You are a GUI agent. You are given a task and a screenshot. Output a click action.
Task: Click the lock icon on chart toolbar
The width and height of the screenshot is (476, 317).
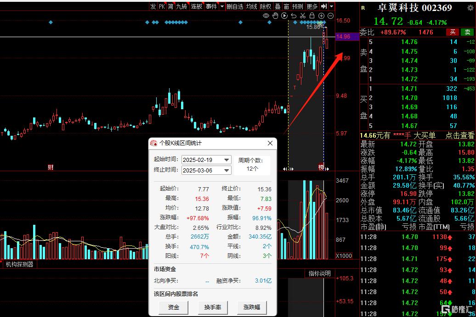(312, 16)
